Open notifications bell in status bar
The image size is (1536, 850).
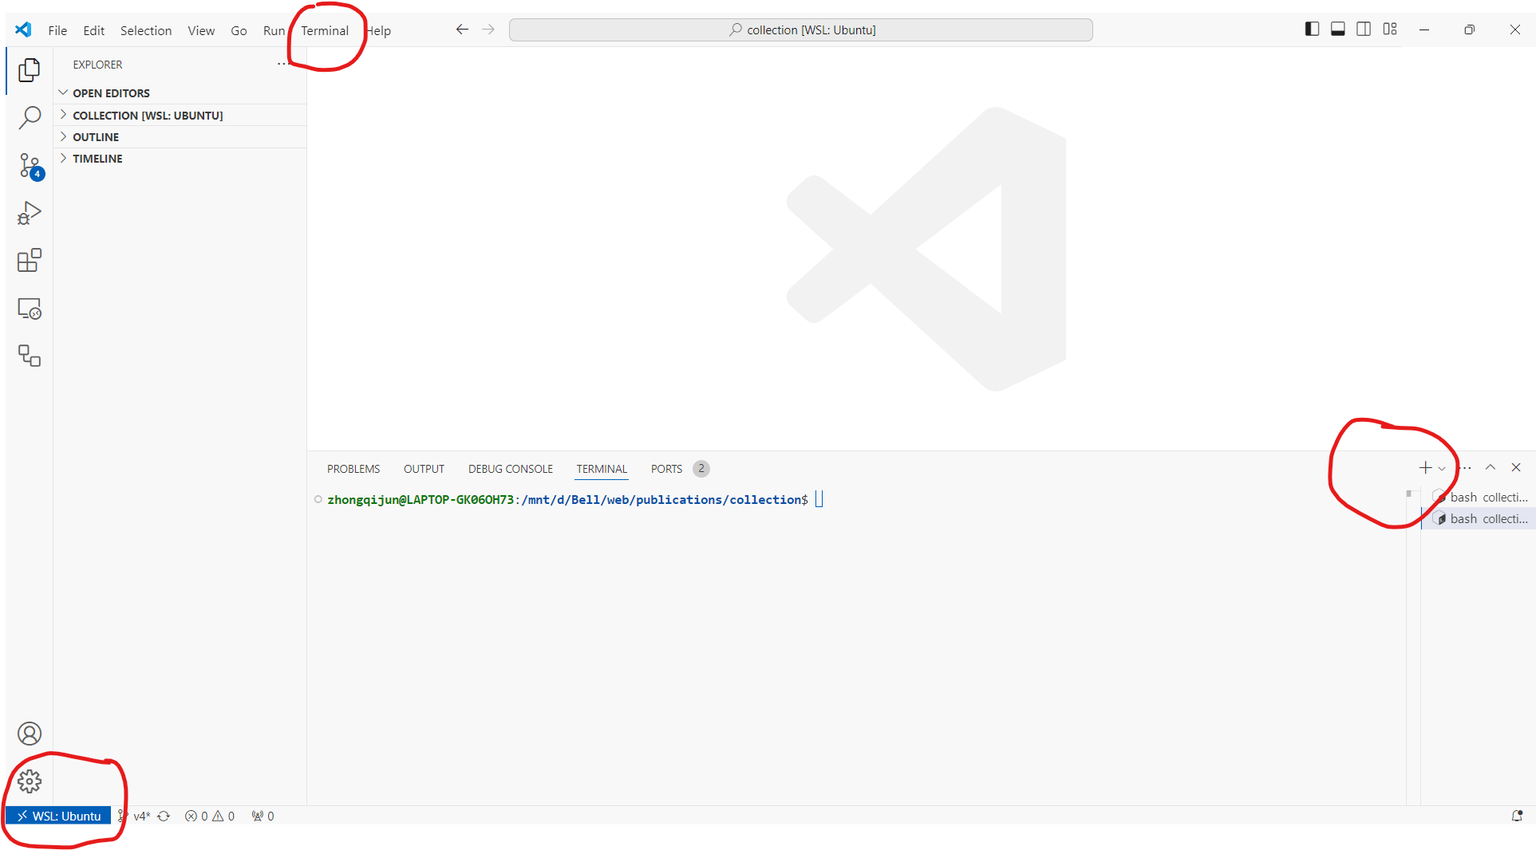coord(1517,816)
